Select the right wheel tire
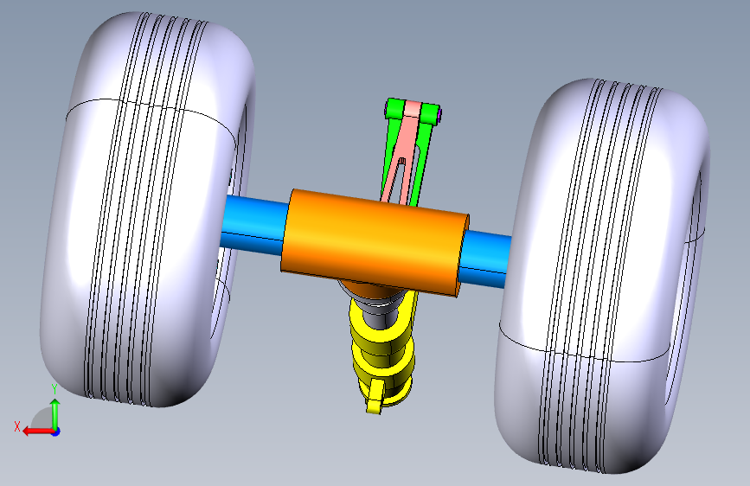 coord(600,278)
